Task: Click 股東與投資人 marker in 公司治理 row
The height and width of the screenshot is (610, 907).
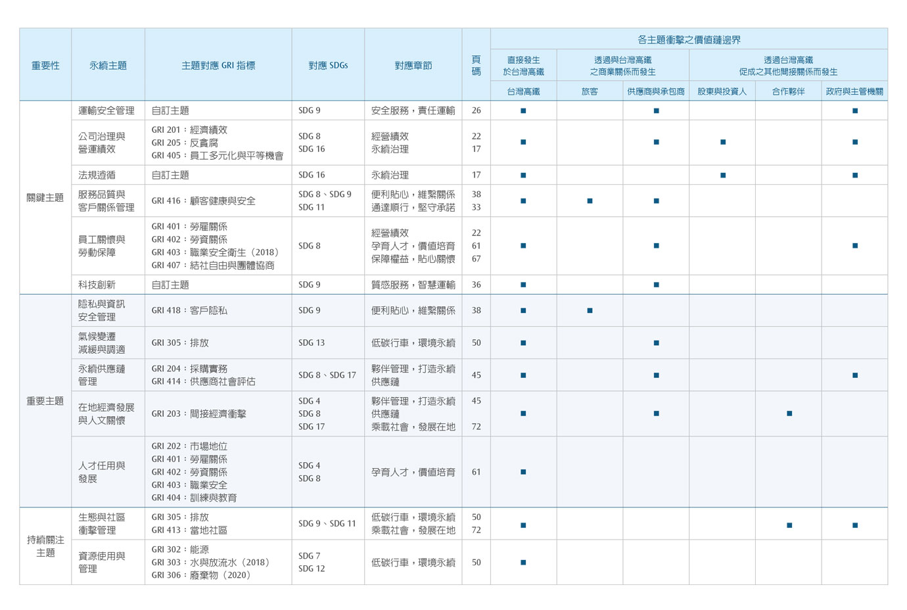Action: [x=723, y=142]
